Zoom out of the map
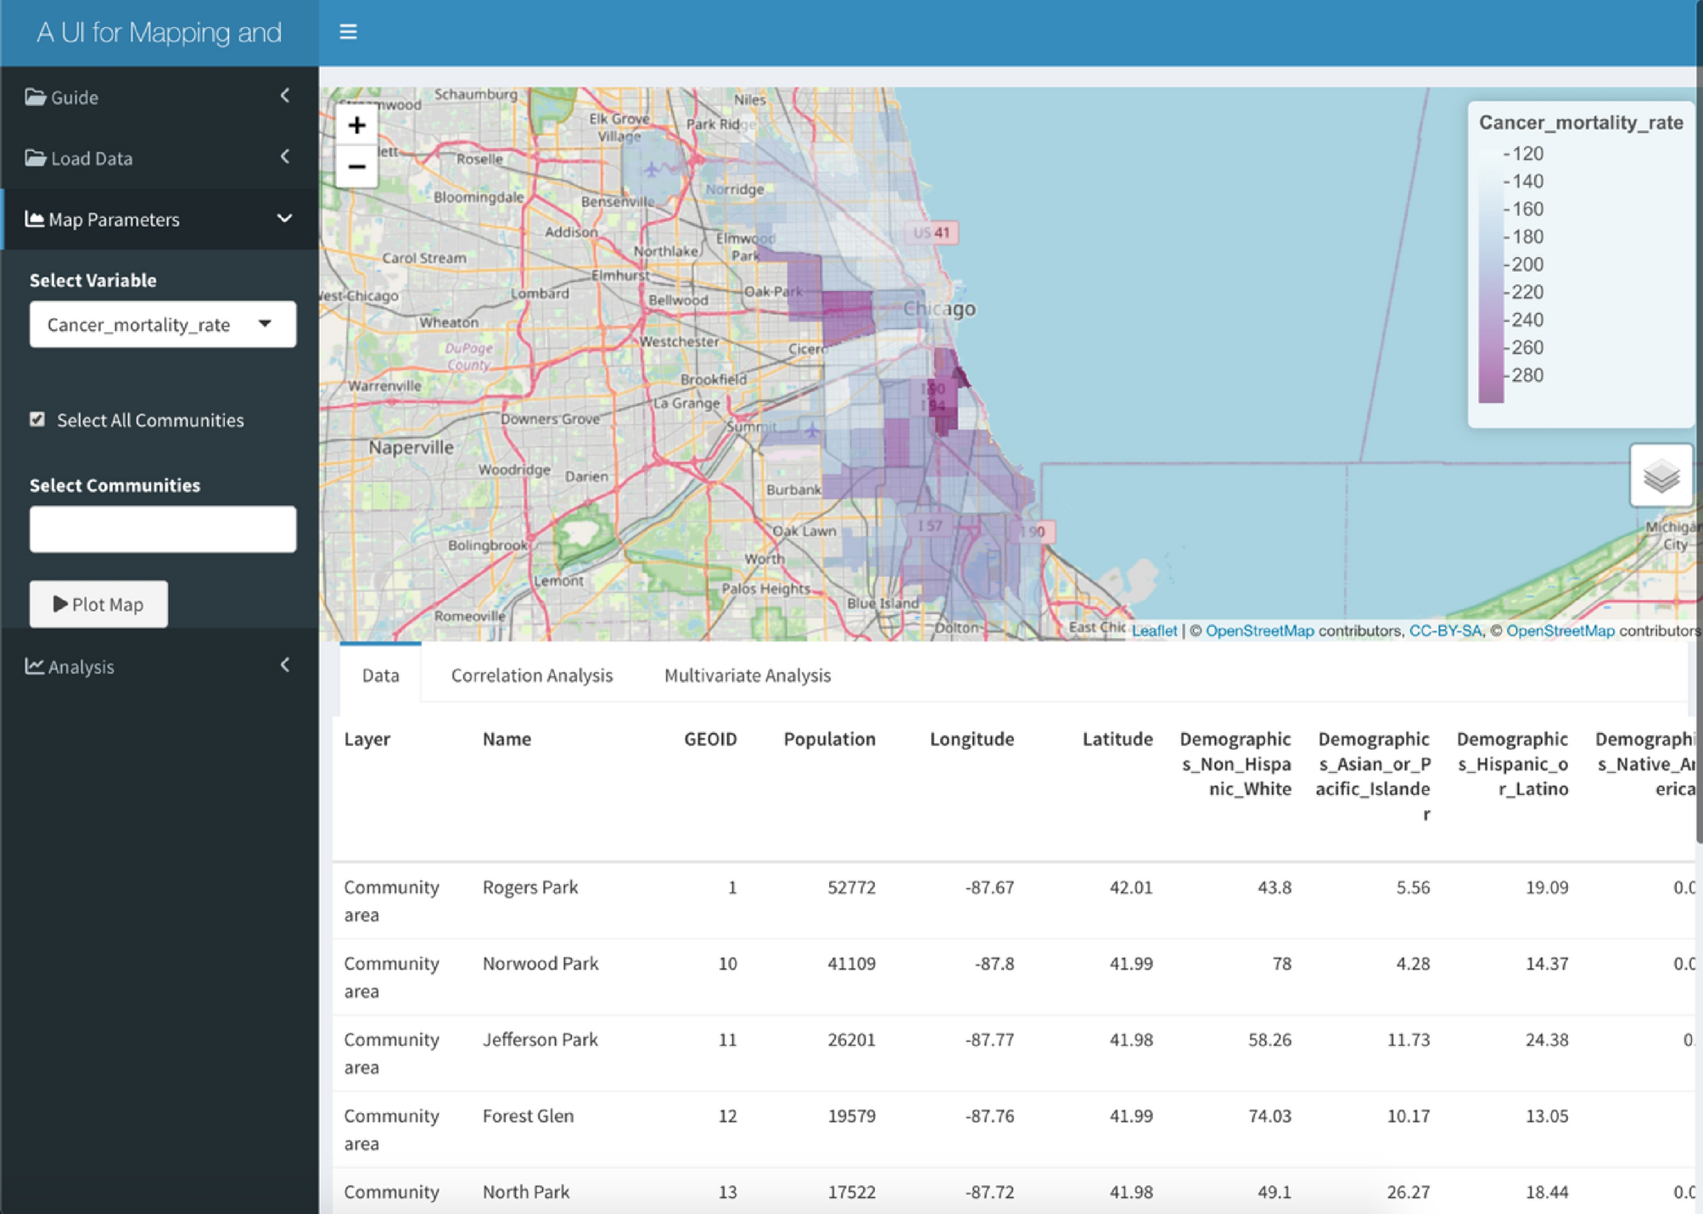Screen dimensions: 1703x1214 click(x=356, y=166)
